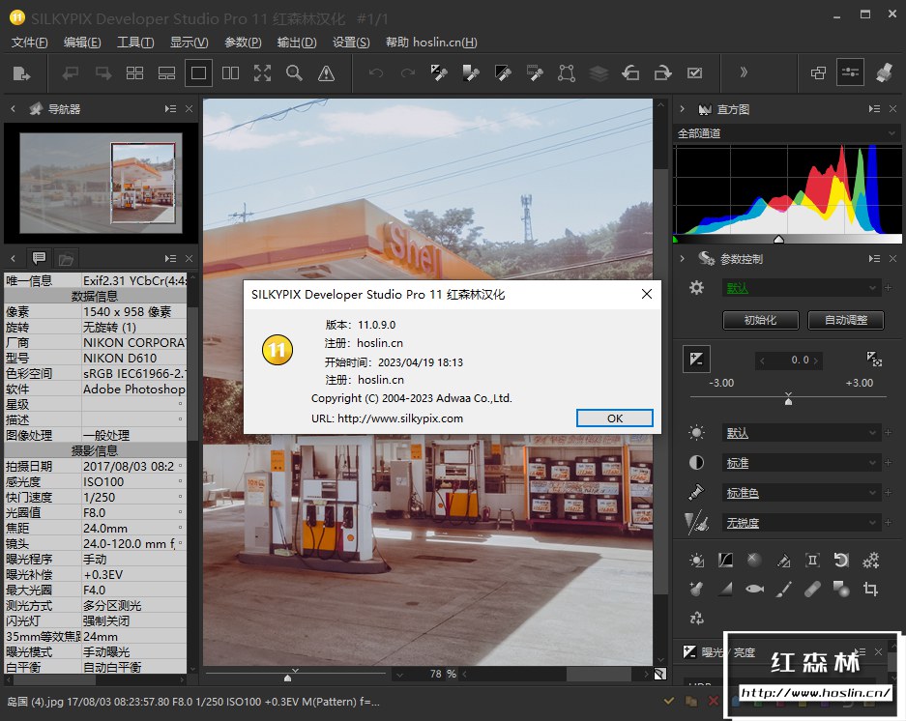The height and width of the screenshot is (721, 906).
Task: Click OK in the about dialog
Action: click(614, 418)
